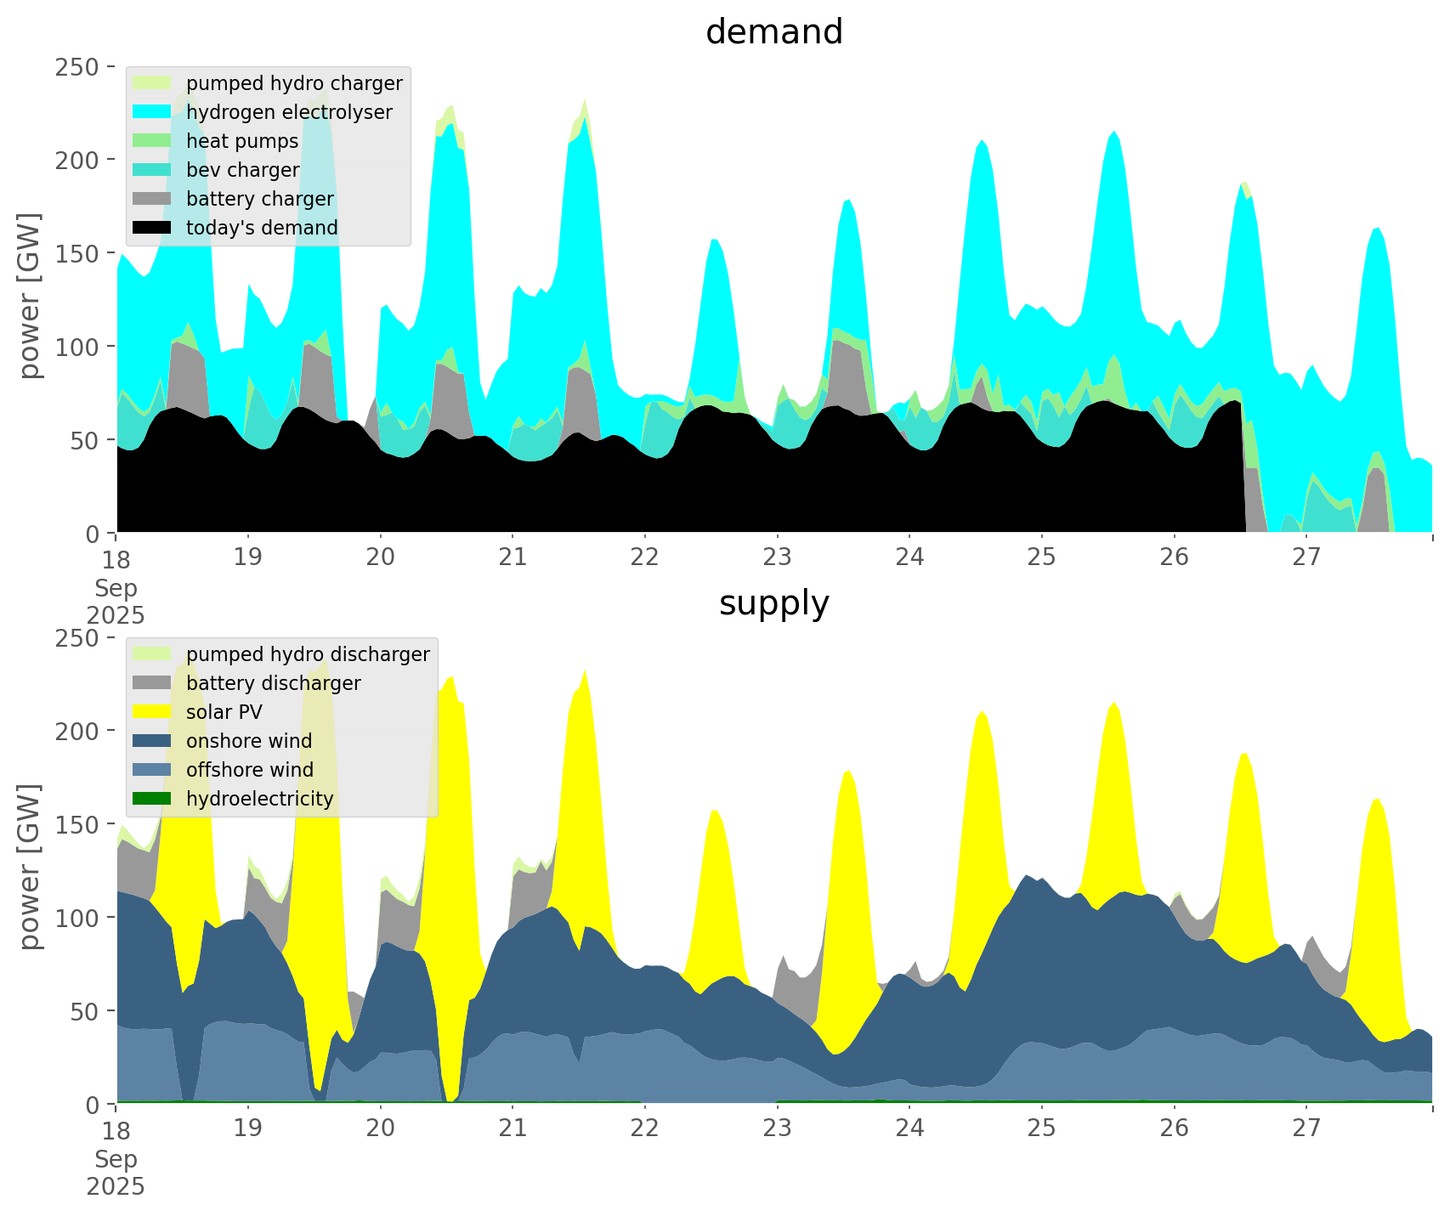Click the pumped hydro charger legend swatch

153,83
